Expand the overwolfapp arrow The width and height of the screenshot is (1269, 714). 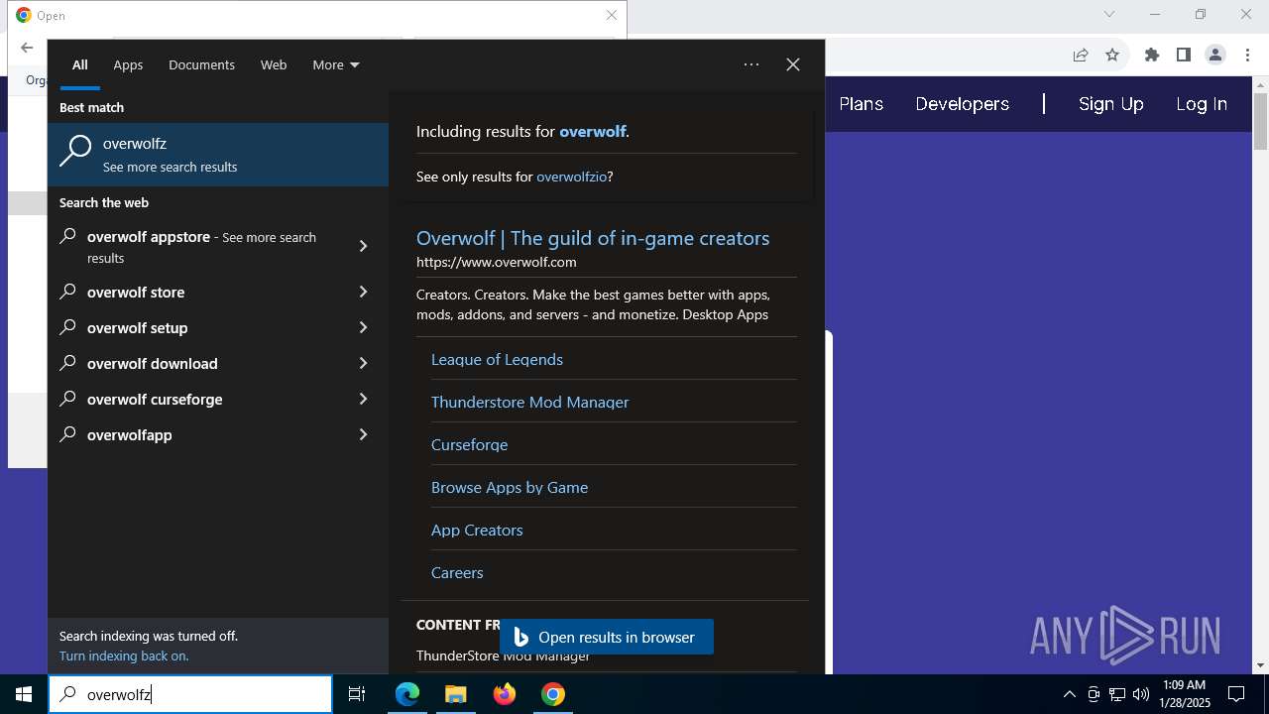(363, 434)
